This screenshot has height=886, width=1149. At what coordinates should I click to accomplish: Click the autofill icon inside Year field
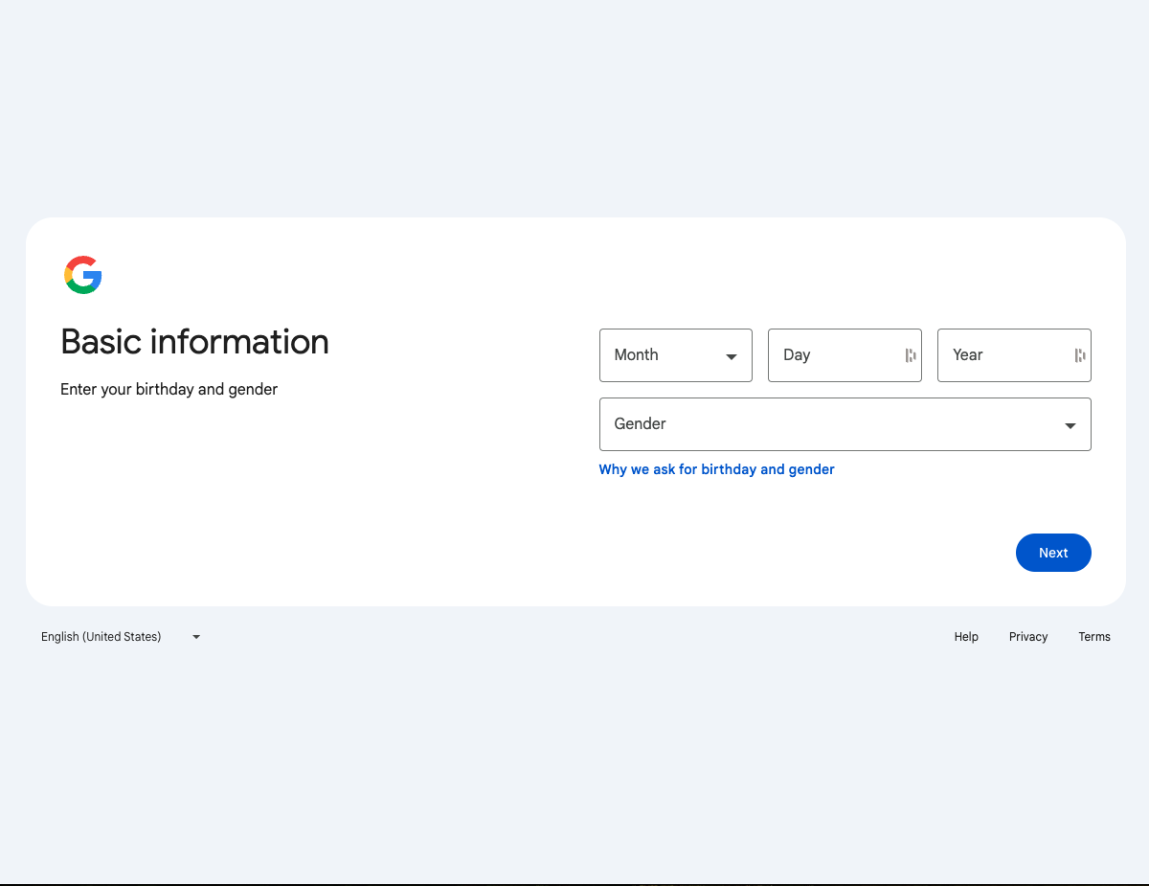(1079, 355)
